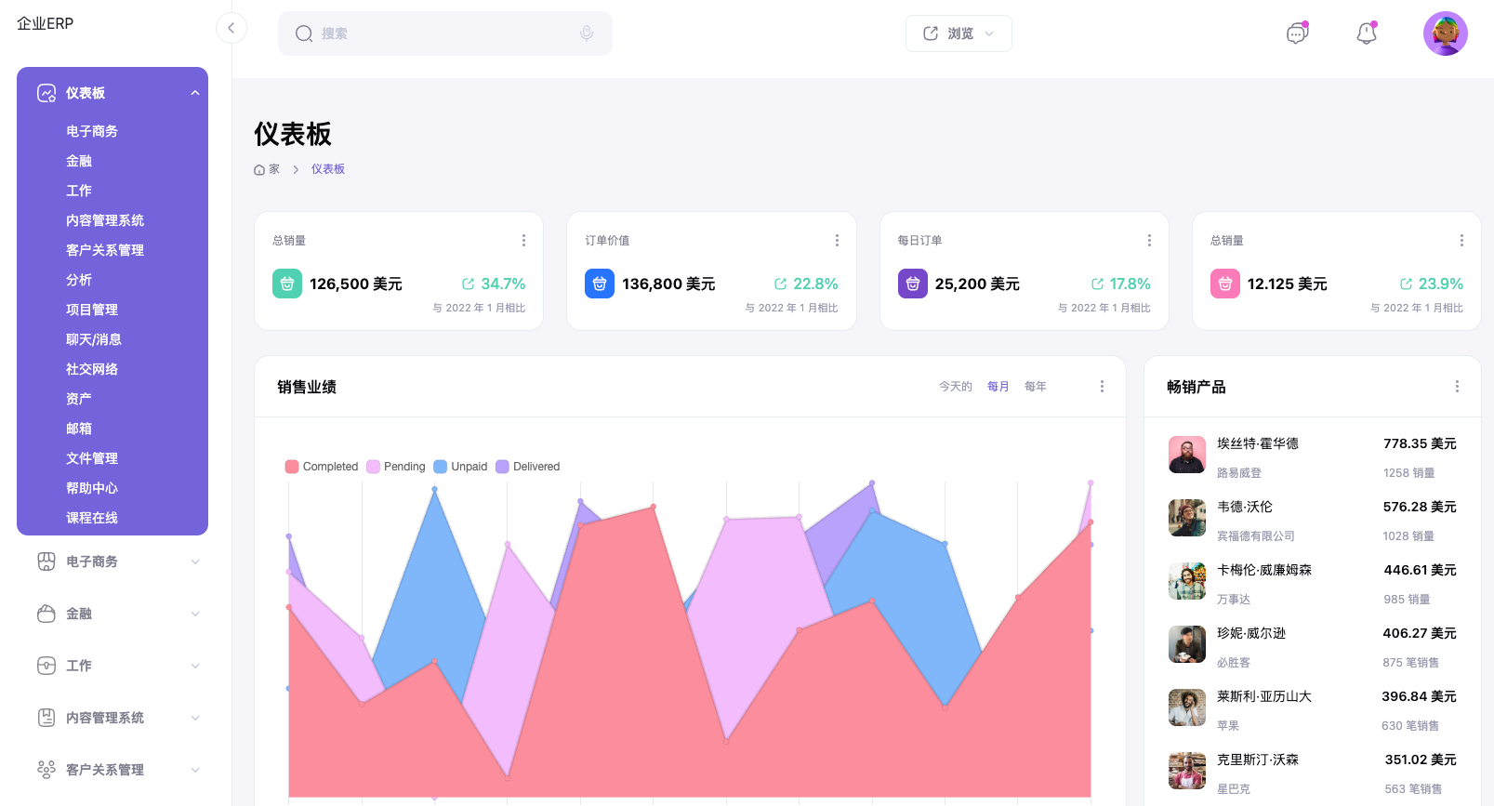Open options menu on 订单价值 card
The width and height of the screenshot is (1494, 806).
click(837, 241)
